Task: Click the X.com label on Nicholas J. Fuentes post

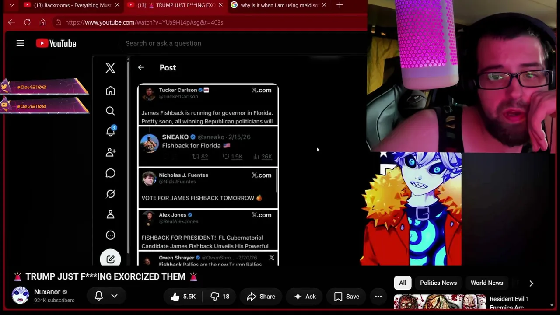Action: (262, 175)
